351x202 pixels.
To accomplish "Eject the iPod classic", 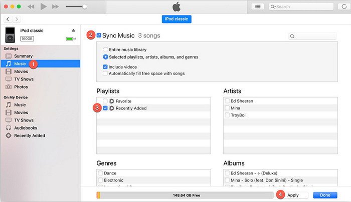I will (x=73, y=30).
